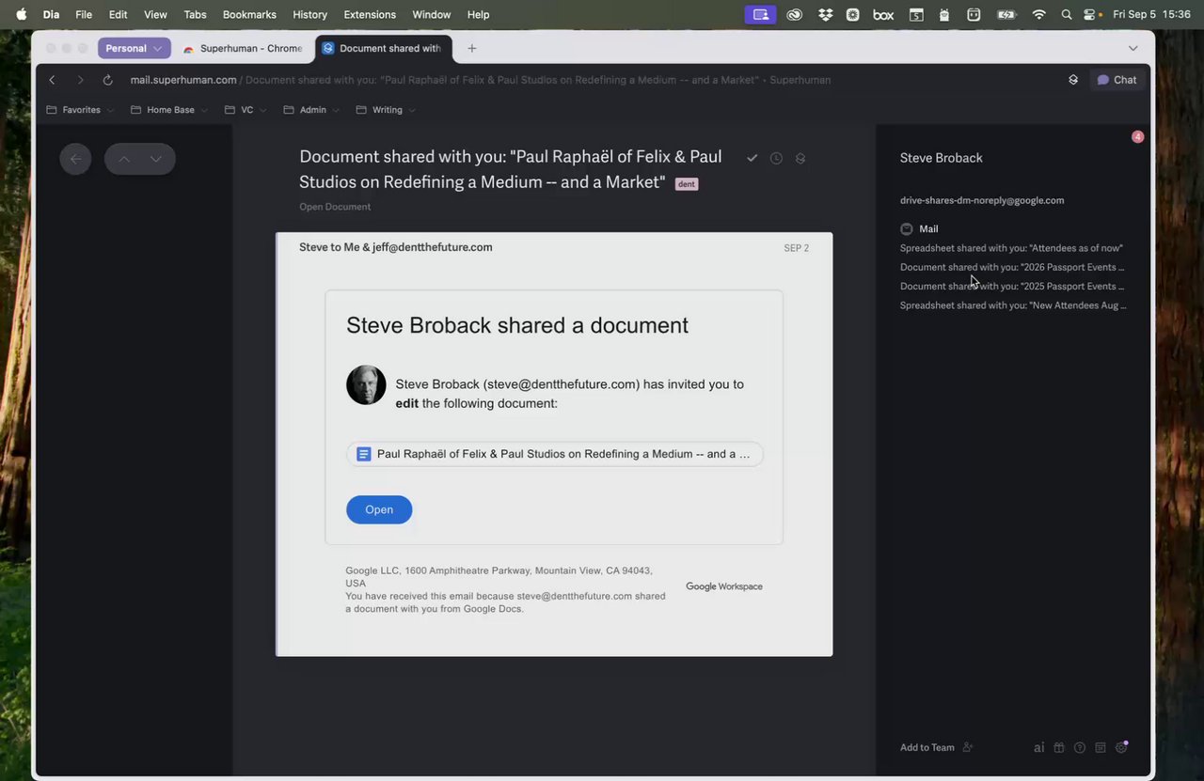Select the Document shared with tab

pyautogui.click(x=384, y=48)
